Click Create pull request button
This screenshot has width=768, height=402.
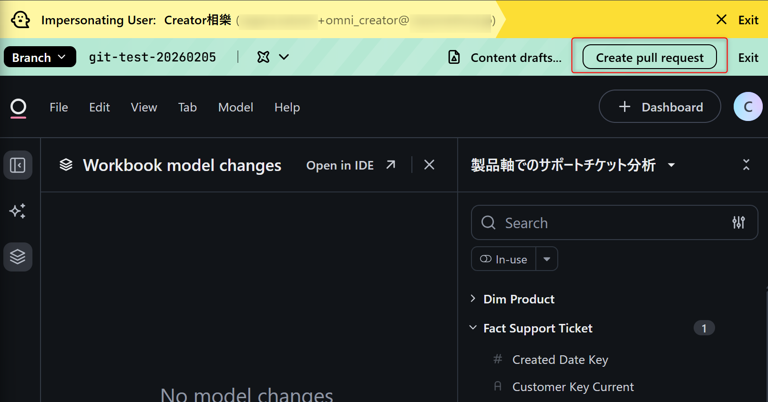coord(649,57)
